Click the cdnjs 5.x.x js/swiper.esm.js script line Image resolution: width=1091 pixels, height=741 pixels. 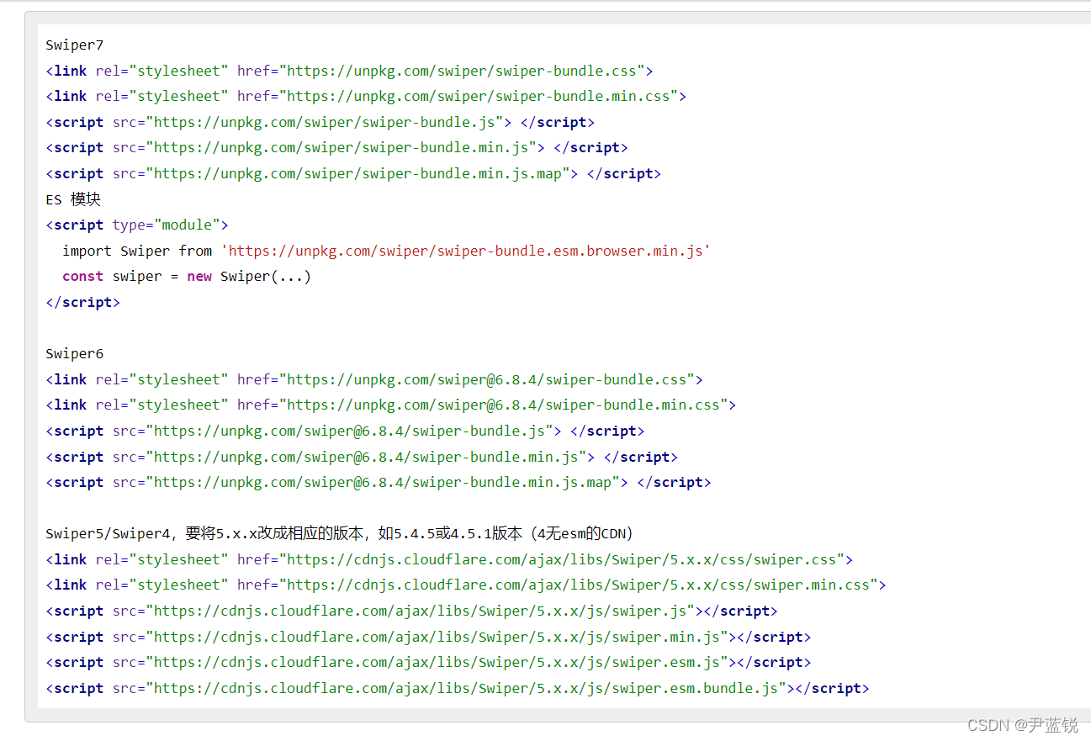pos(428,662)
